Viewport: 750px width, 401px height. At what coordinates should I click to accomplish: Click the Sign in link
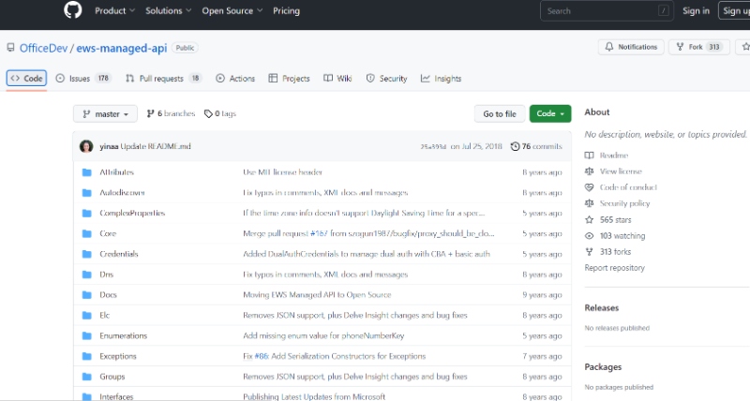click(696, 11)
